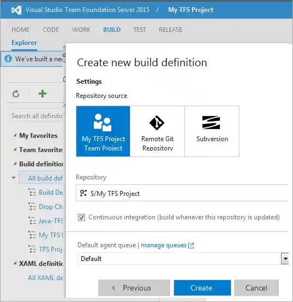Click the definition icon beside Java-TFS
Image resolution: width=293 pixels, height=302 pixels.
click(32, 220)
